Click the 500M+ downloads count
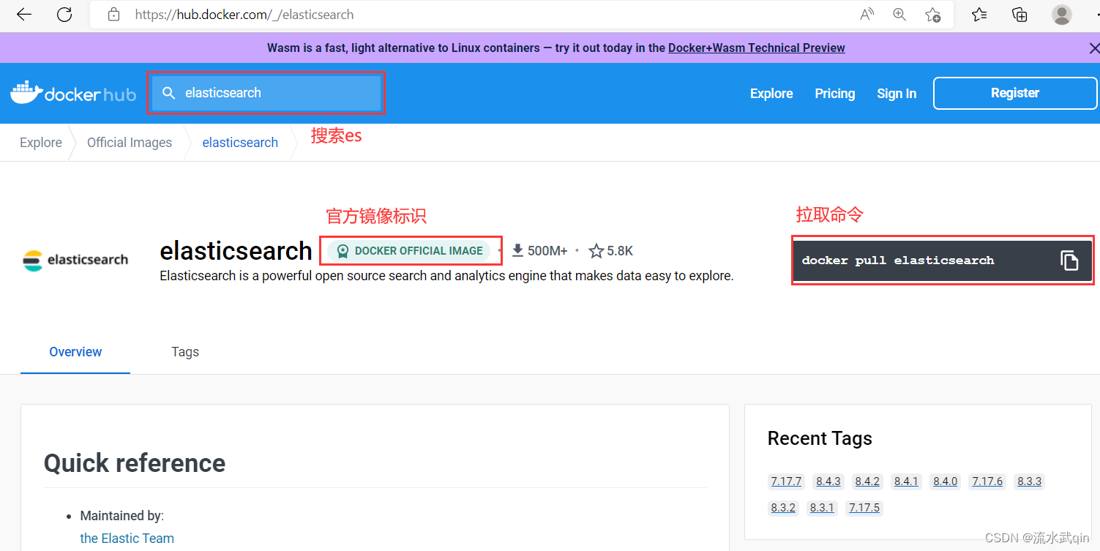The height and width of the screenshot is (551, 1100). click(x=547, y=251)
